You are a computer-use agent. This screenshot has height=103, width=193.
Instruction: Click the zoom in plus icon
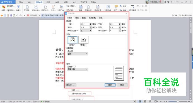tap(189, 102)
